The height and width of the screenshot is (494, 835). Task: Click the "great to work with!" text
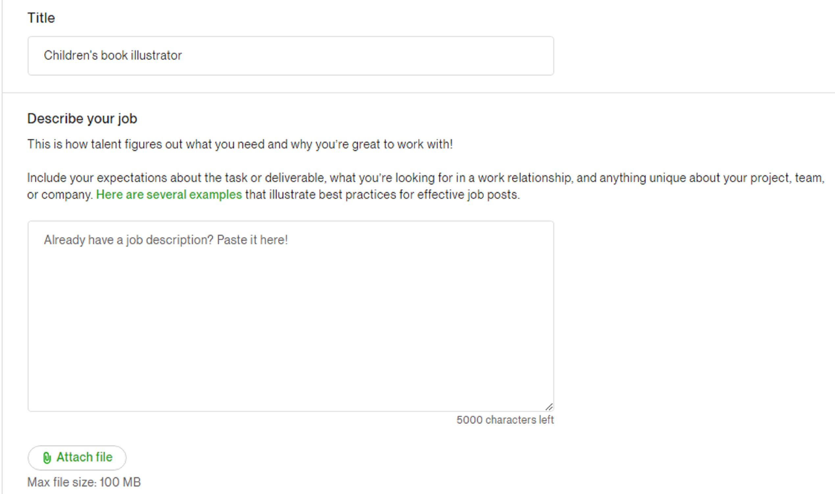(402, 144)
